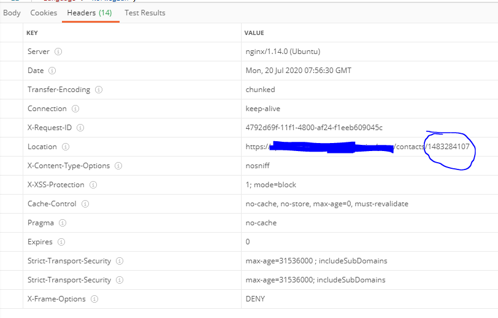Click info icon beside Location header
The image size is (498, 318).
(66, 147)
